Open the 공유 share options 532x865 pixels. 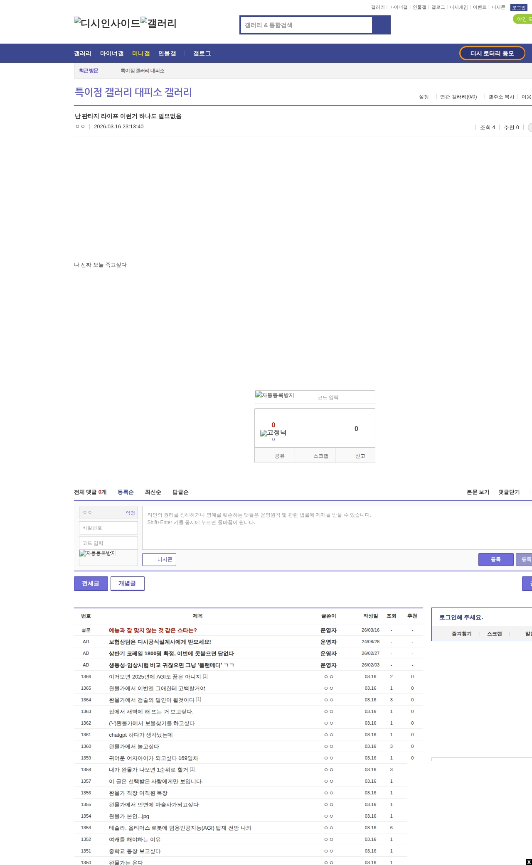279,456
